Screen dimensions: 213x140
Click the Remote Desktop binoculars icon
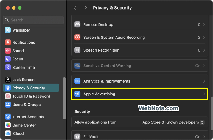77,25
